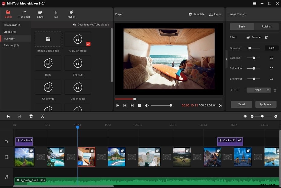281x188 pixels.
Task: Open the hamburger menu at top right
Action: coord(254,3)
